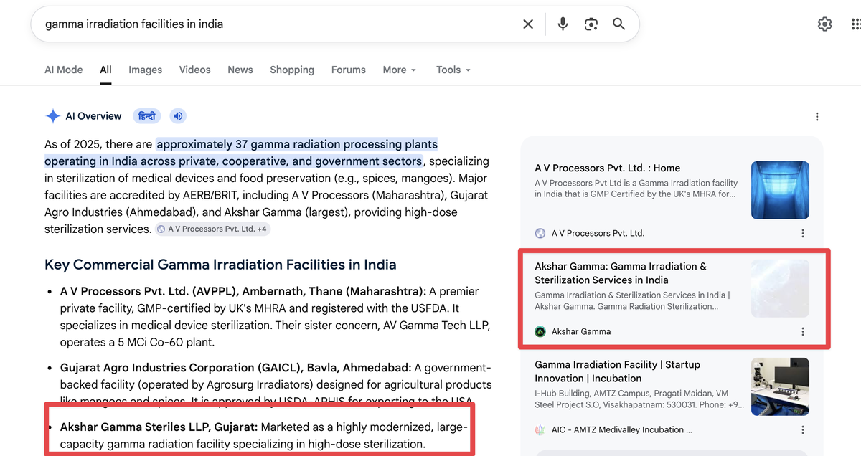The width and height of the screenshot is (861, 456).
Task: Switch to Videos tab
Action: (x=195, y=70)
